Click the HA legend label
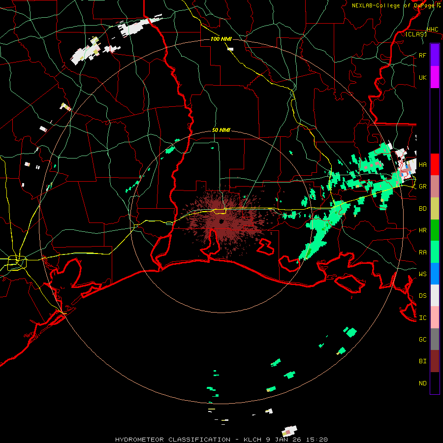Screen dimensions: 443x443 422,164
